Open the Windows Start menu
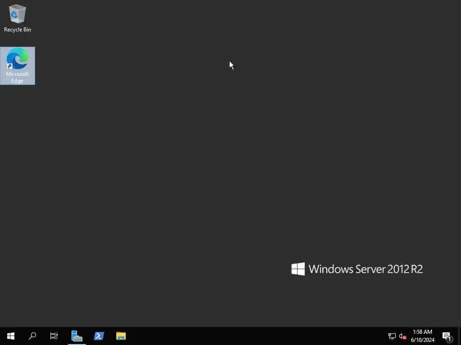 [x=11, y=336]
